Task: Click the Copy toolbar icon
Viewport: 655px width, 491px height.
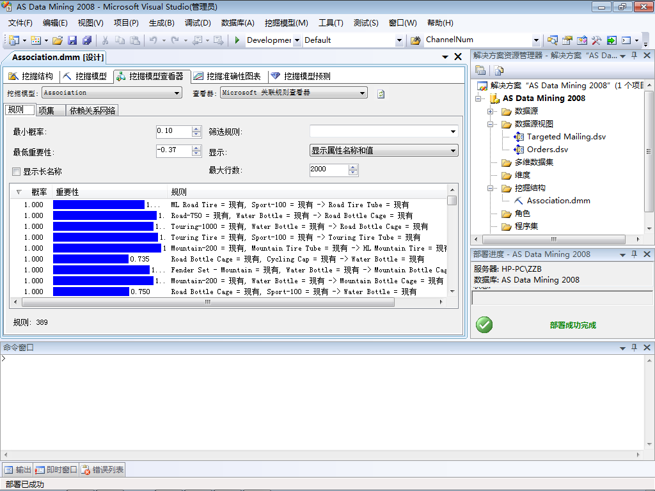Action: tap(120, 40)
